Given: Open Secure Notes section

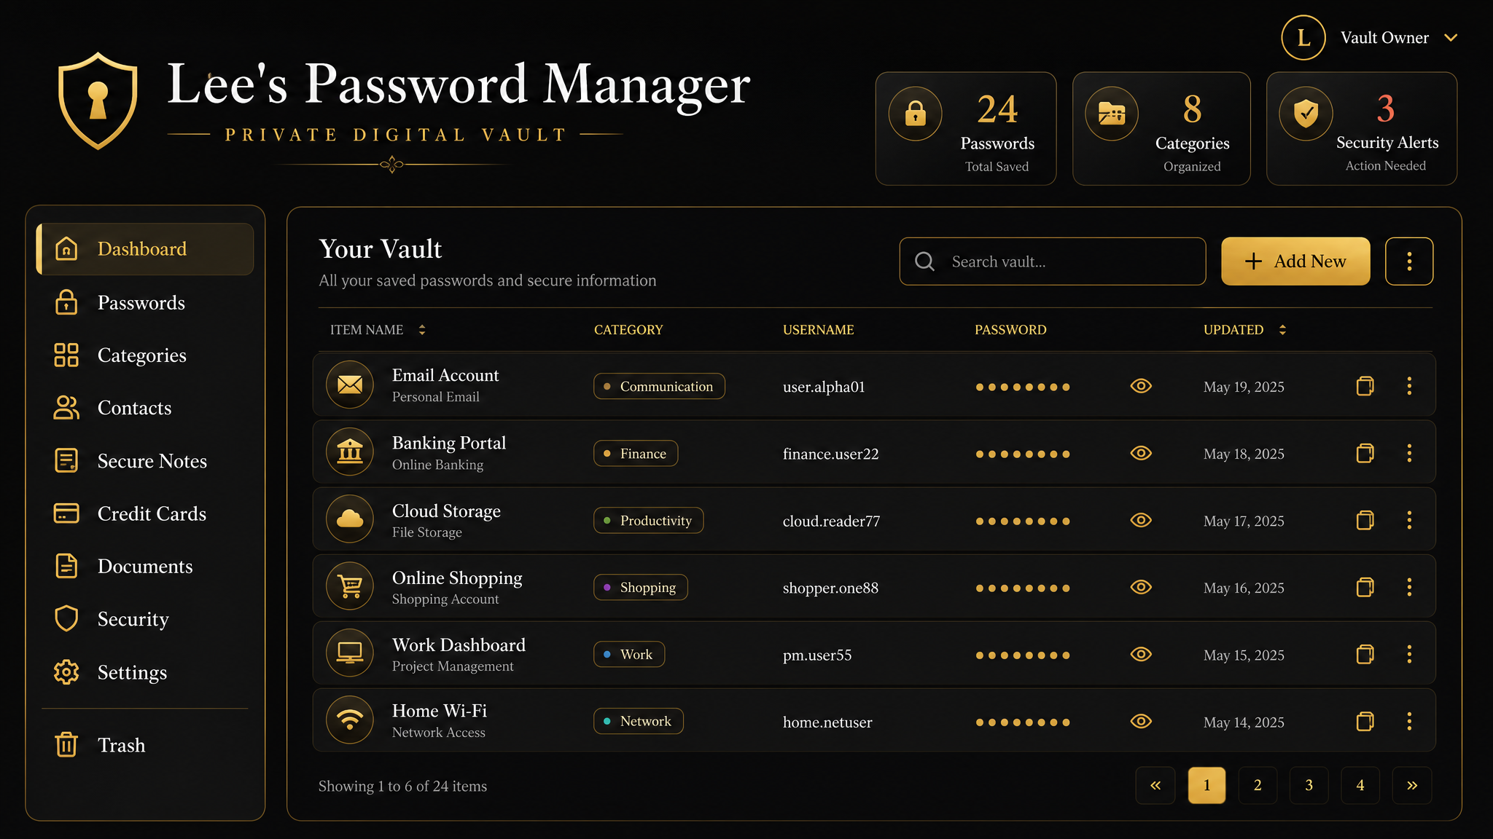Looking at the screenshot, I should (x=145, y=461).
